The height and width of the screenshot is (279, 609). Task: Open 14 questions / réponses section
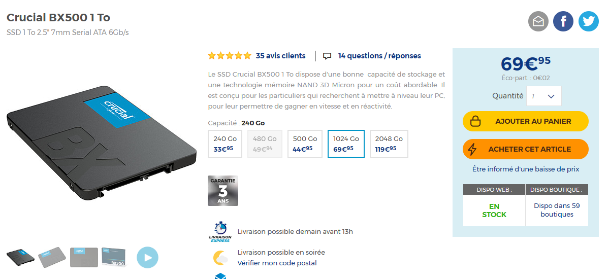(x=379, y=56)
